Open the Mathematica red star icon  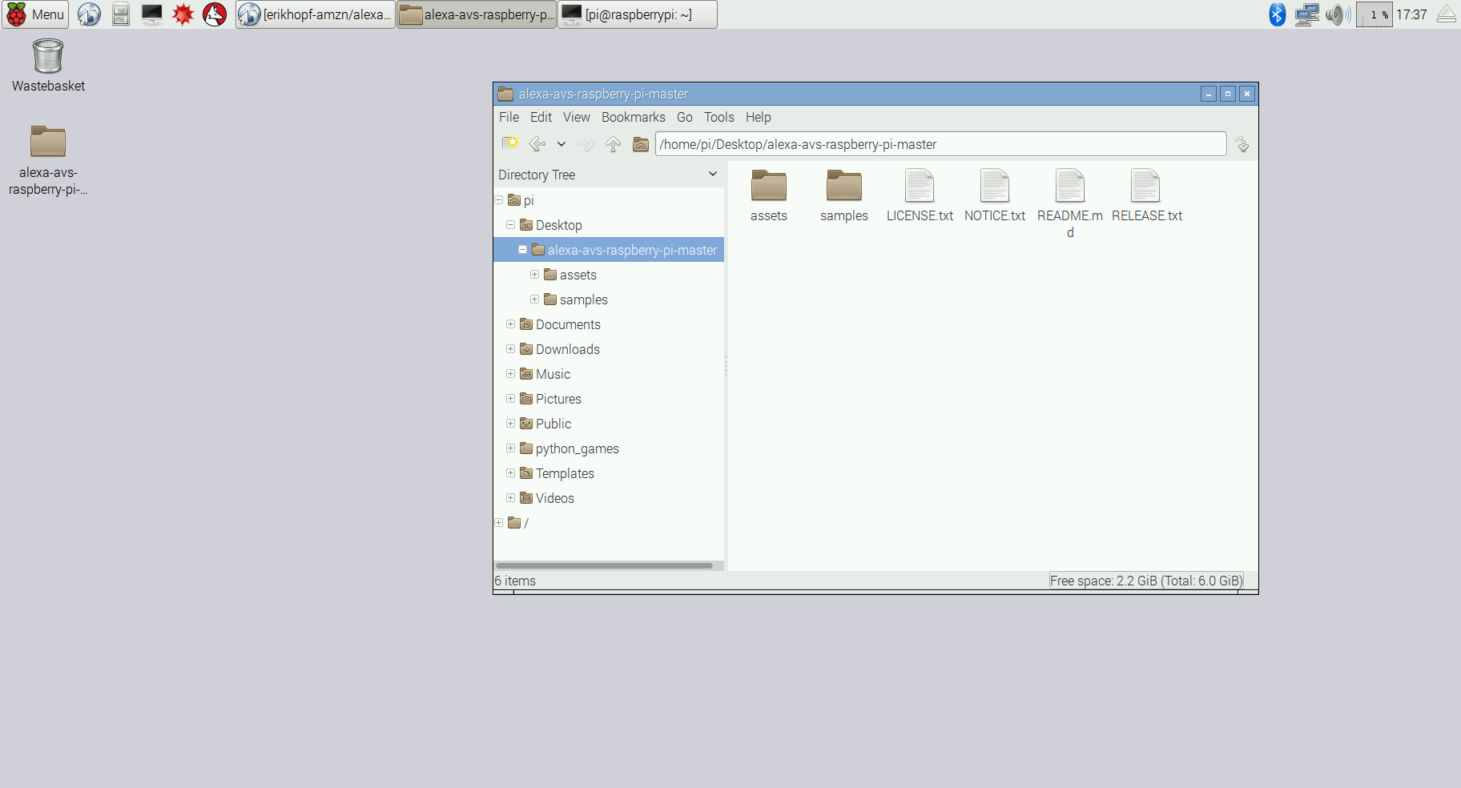[x=183, y=14]
